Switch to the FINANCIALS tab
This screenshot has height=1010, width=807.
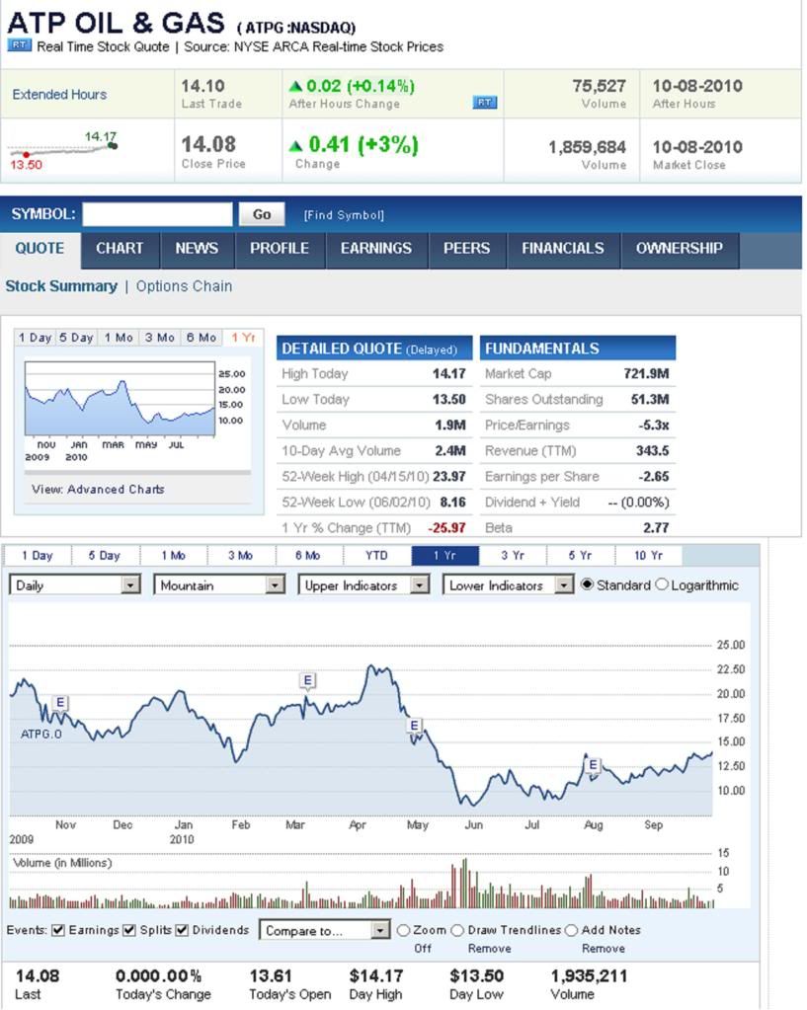[563, 249]
